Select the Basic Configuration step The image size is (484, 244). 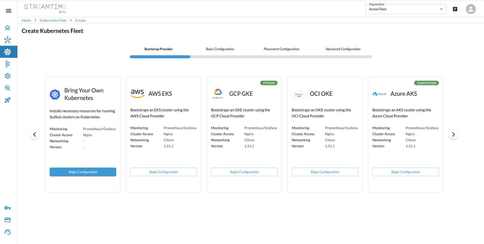coord(220,49)
